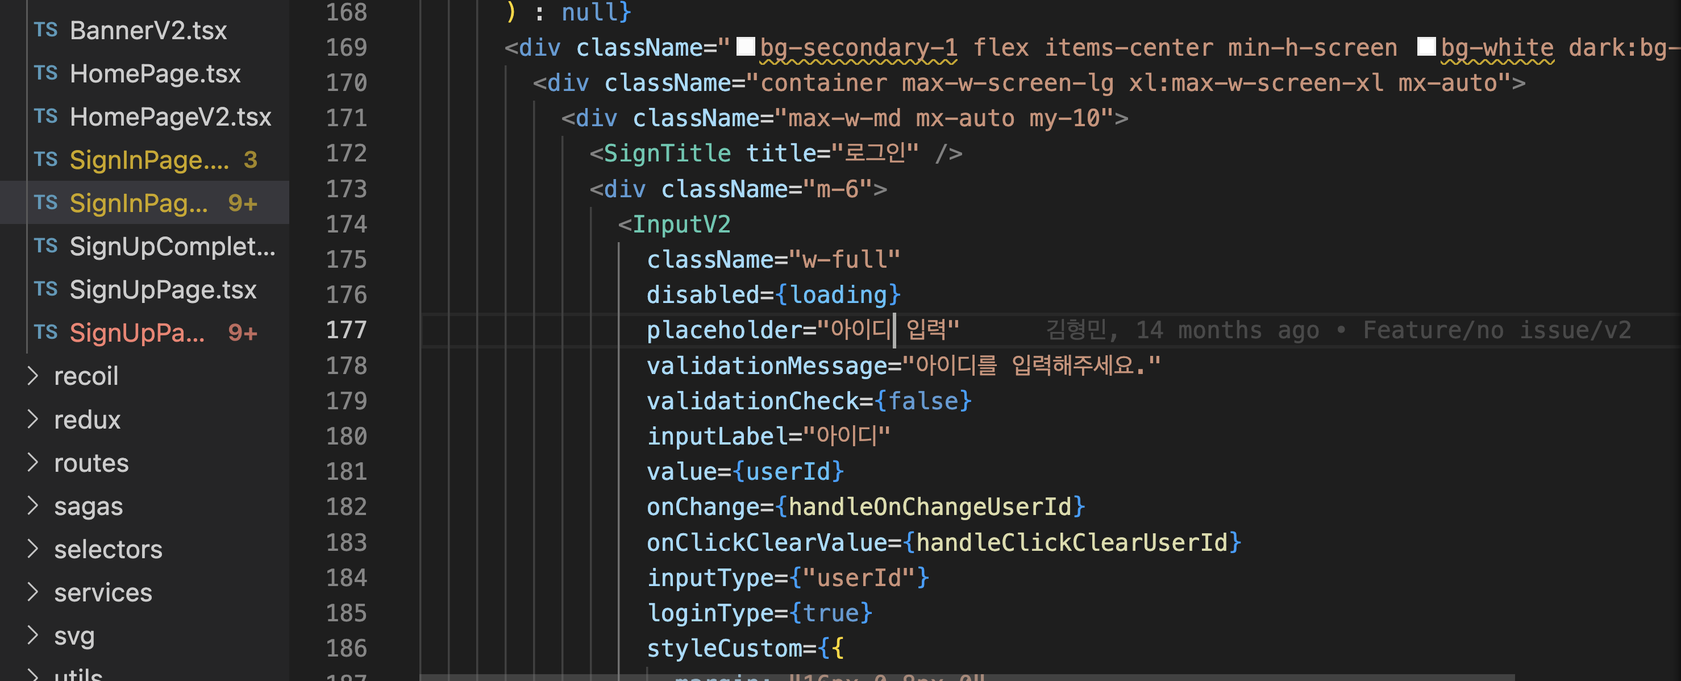Click the 9+ problems badge on SignUpPa file
The width and height of the screenshot is (1681, 681).
pos(242,333)
